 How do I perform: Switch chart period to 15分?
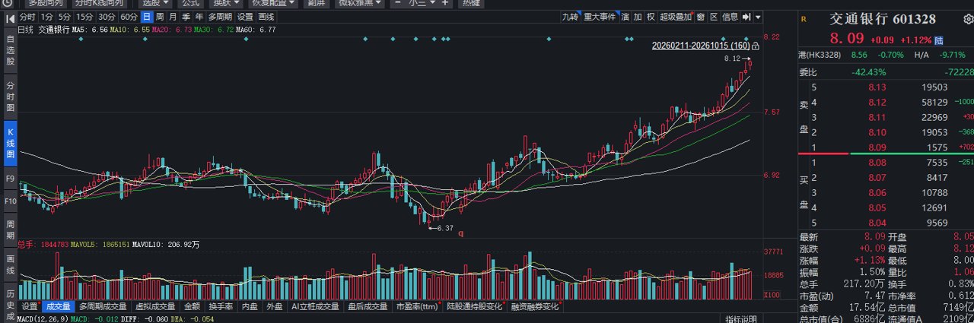point(84,17)
